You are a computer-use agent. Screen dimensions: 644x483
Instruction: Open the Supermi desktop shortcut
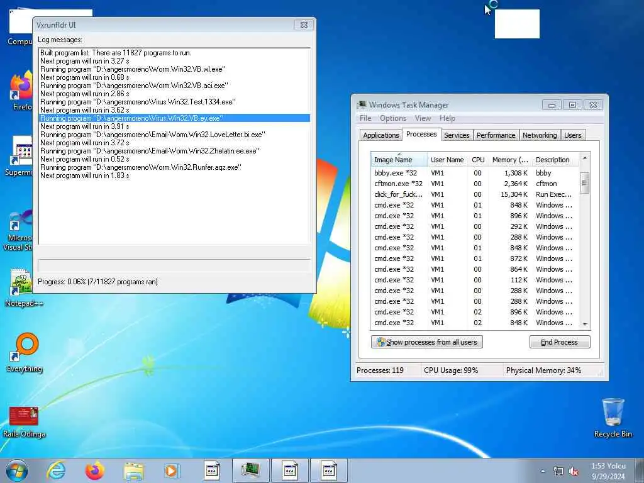(x=19, y=156)
